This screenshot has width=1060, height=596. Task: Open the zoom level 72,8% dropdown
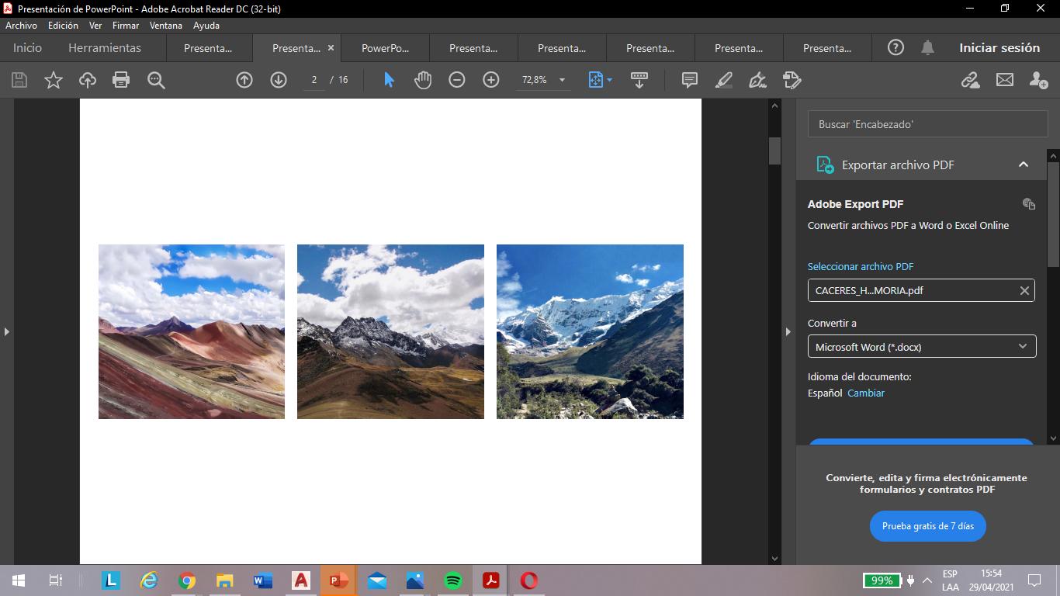(562, 80)
